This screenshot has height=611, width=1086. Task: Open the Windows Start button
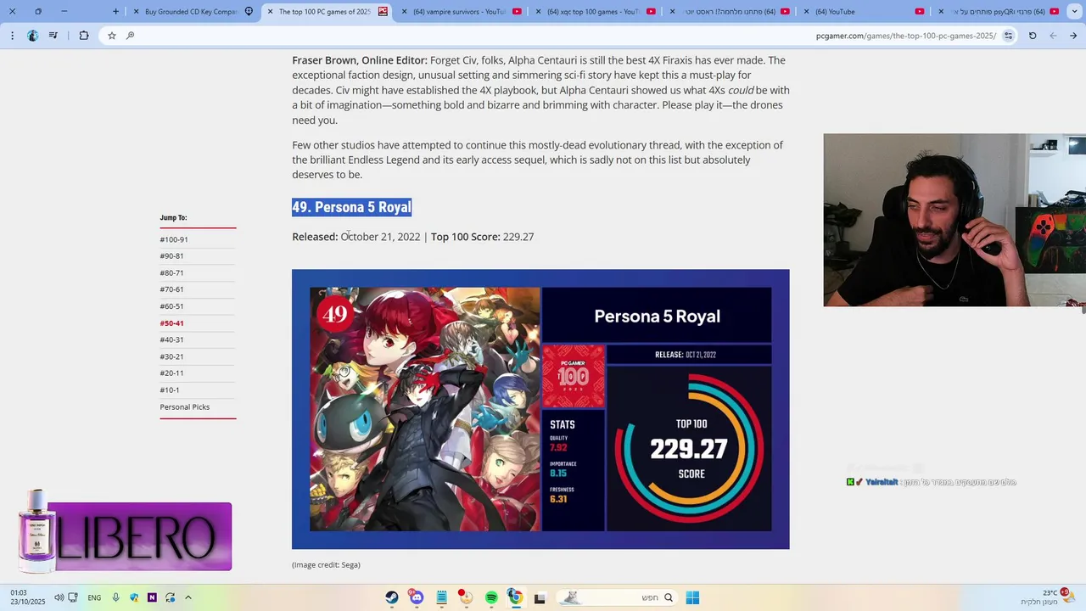[692, 597]
